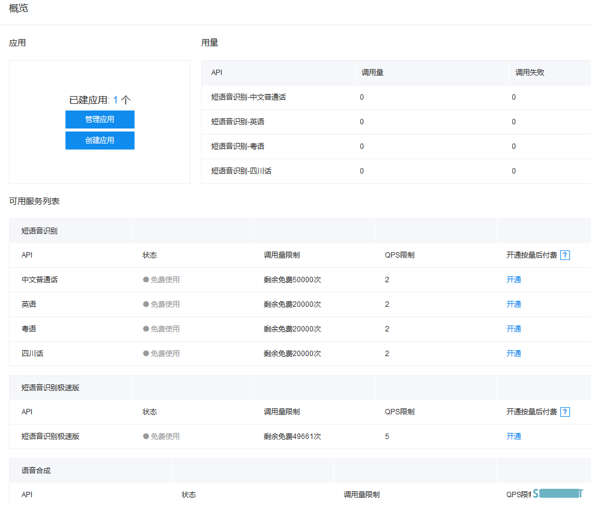This screenshot has height=505, width=591.
Task: Click the 创建应用 button
Action: (x=100, y=141)
